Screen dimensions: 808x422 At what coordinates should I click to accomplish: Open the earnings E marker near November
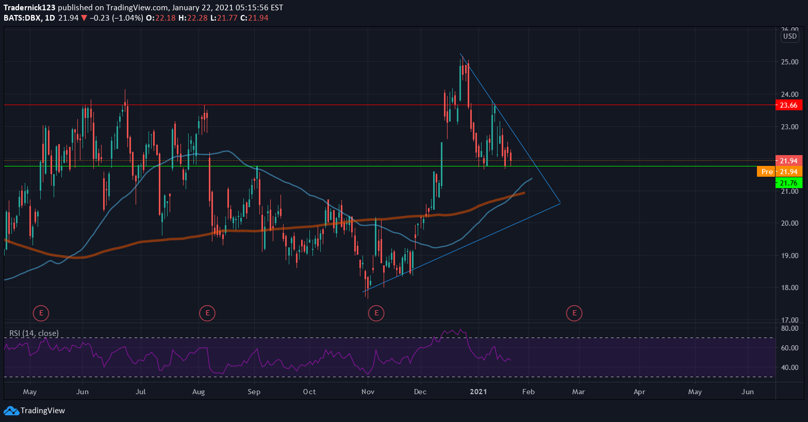click(376, 313)
